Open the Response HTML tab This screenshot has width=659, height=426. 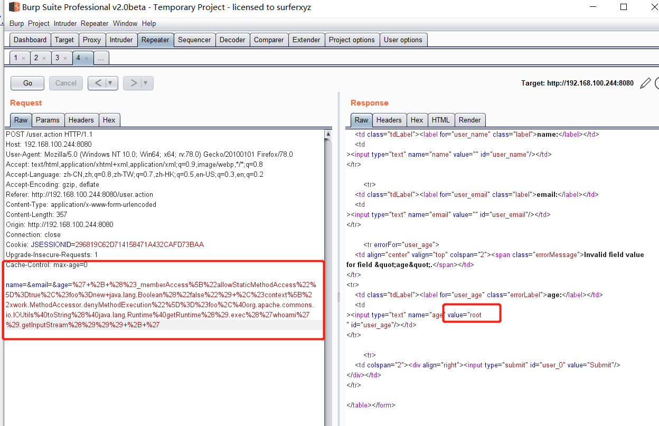coord(441,120)
